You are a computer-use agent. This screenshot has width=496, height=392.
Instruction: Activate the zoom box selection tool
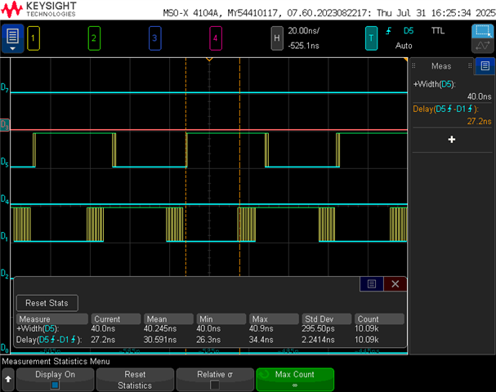[x=482, y=31]
